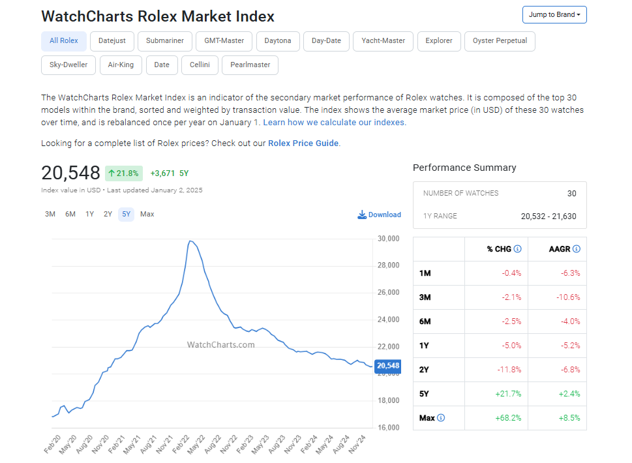
Task: Choose the 2Y chart range
Action: [x=108, y=215]
